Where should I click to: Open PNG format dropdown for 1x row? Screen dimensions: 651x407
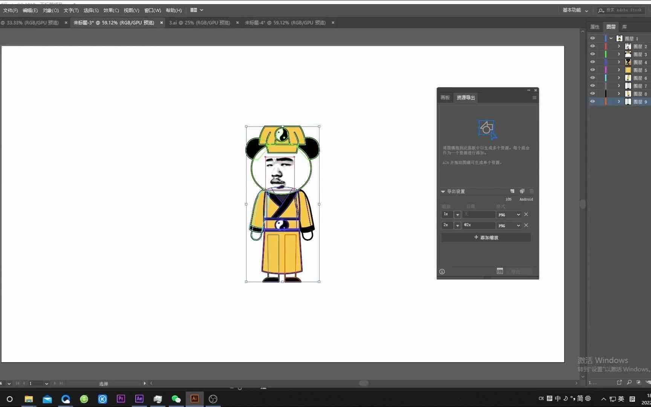[x=509, y=214]
